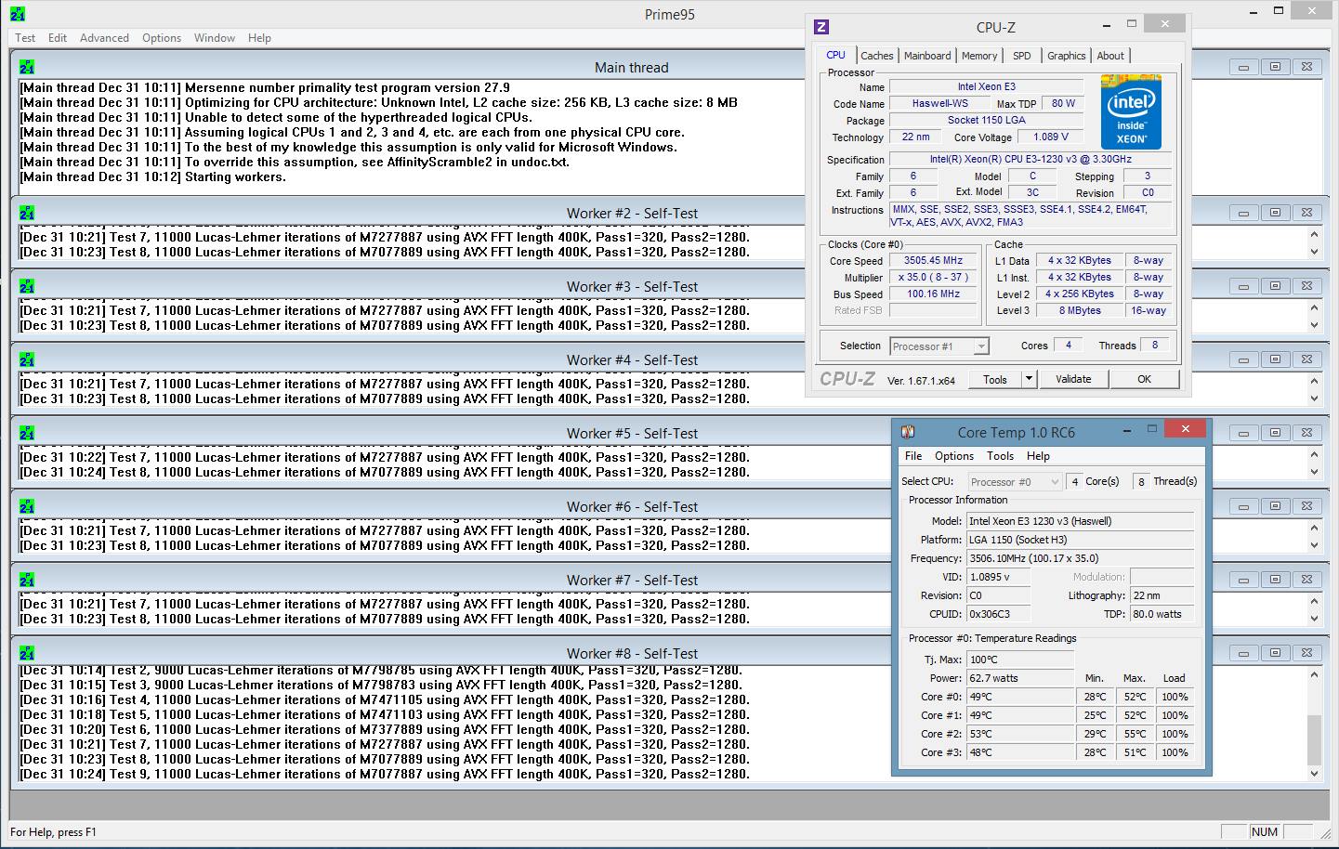Minimize the Core Temp window
This screenshot has width=1339, height=849.
click(x=1126, y=430)
